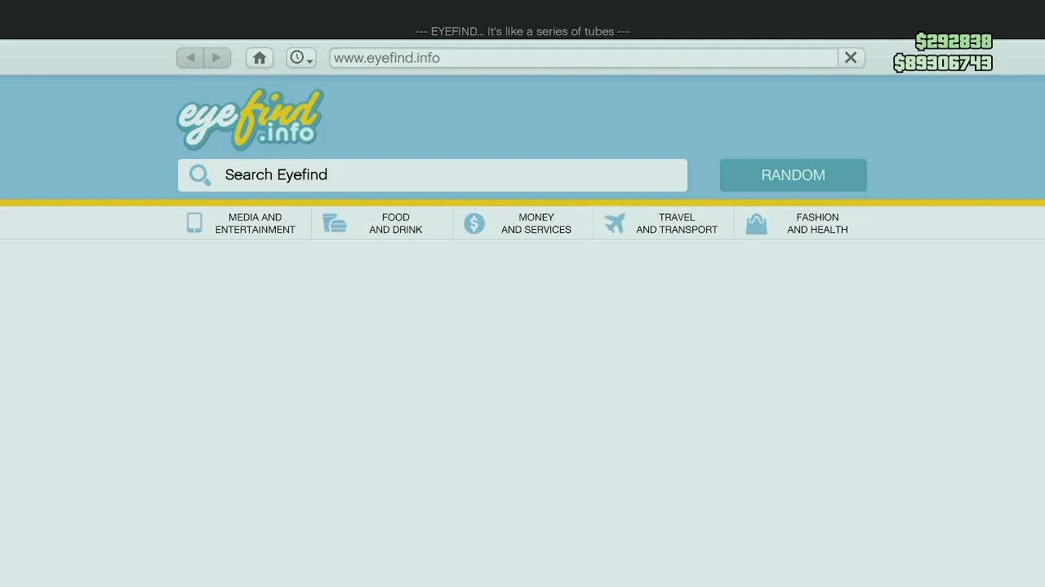
Task: Go forward with the right arrow button
Action: pos(217,58)
